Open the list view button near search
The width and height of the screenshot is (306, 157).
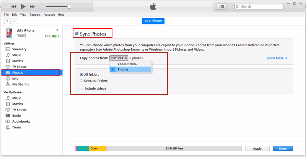(221, 6)
